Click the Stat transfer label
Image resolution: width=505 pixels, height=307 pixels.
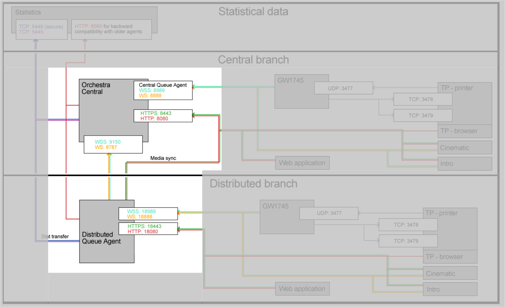[x=55, y=237]
